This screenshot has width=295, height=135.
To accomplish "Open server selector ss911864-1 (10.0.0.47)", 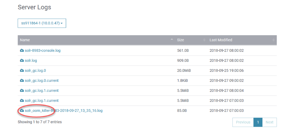I will 42,23.
